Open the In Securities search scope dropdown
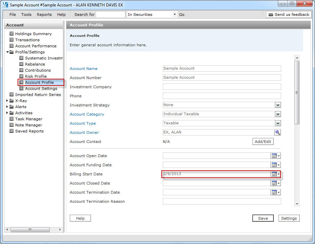The width and height of the screenshot is (315, 244). point(175,15)
